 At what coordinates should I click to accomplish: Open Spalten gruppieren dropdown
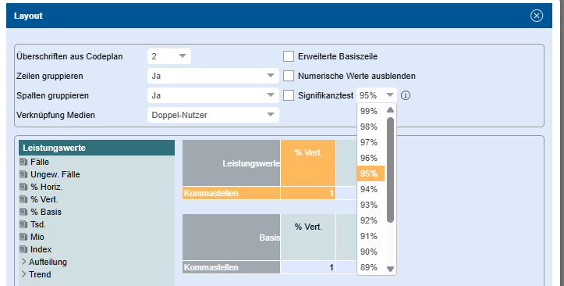click(x=213, y=95)
